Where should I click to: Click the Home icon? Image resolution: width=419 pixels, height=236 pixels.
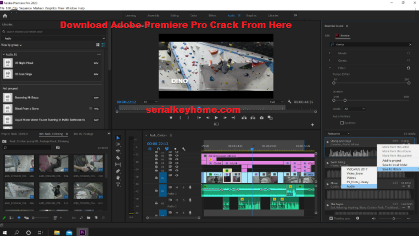5,16
